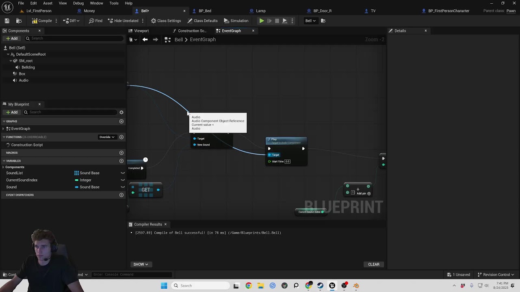Toggle Sound variable visibility eye
The image size is (520, 292).
click(x=123, y=187)
